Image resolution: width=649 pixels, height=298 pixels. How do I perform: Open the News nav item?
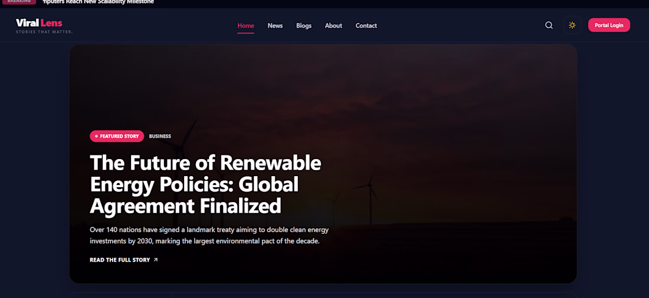point(276,26)
